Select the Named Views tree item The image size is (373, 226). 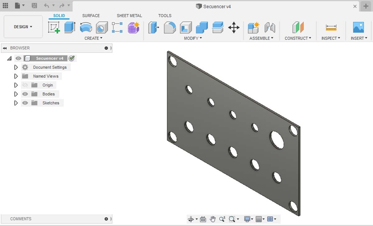point(46,76)
